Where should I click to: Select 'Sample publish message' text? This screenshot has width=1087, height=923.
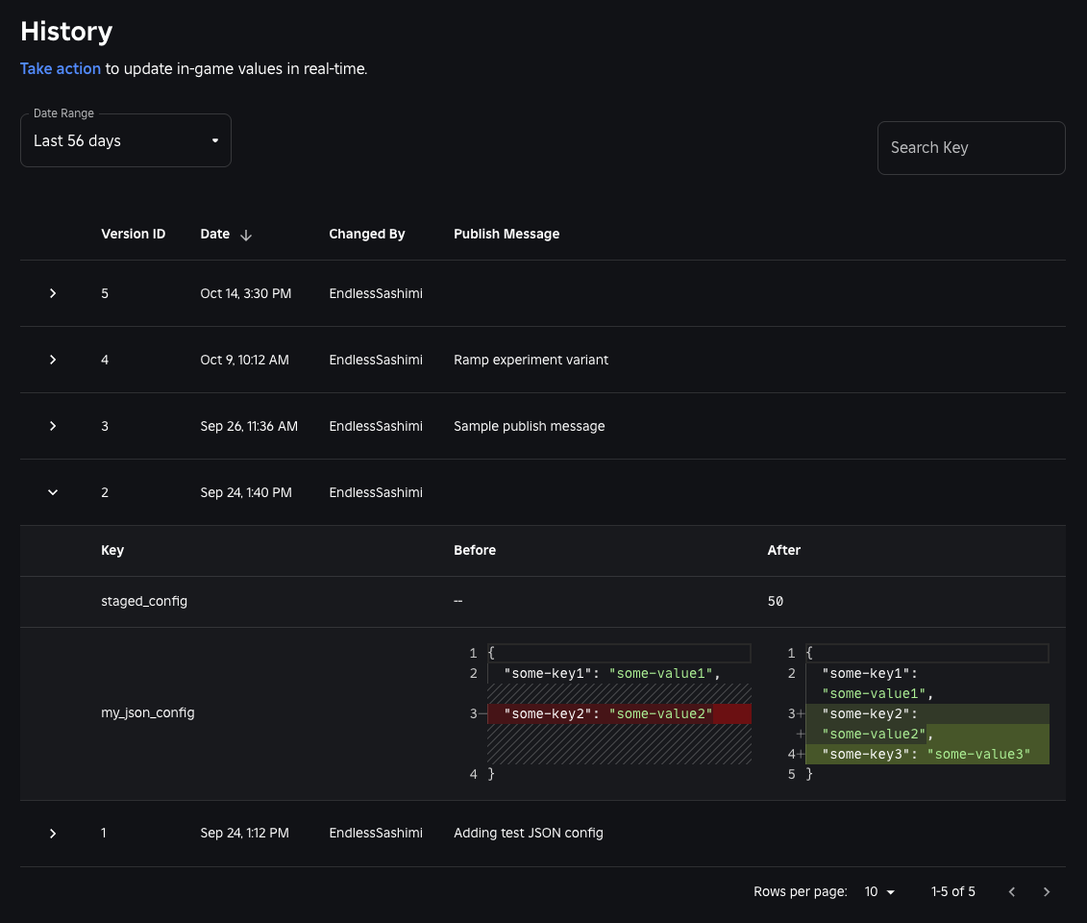529,426
